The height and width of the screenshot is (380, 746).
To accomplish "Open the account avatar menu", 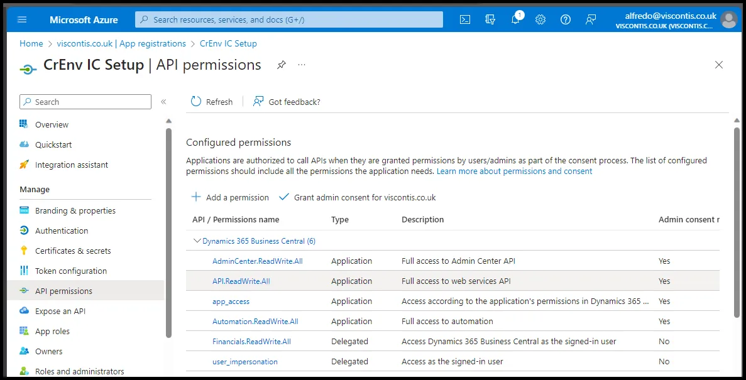I will pos(728,20).
